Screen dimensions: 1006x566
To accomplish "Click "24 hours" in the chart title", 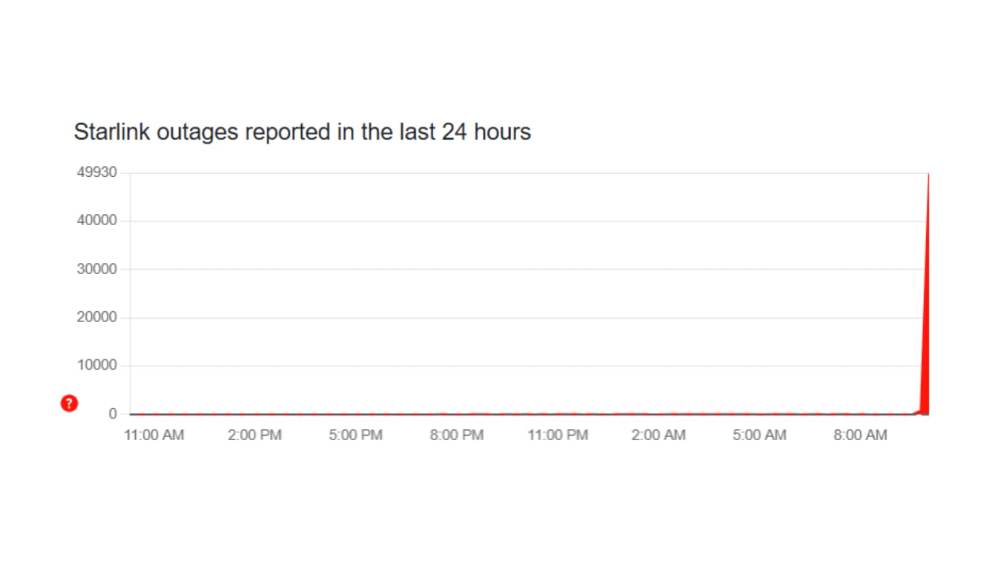I will click(486, 132).
